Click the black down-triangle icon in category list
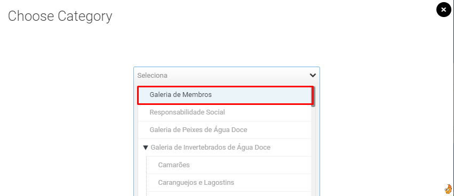 tap(146, 148)
